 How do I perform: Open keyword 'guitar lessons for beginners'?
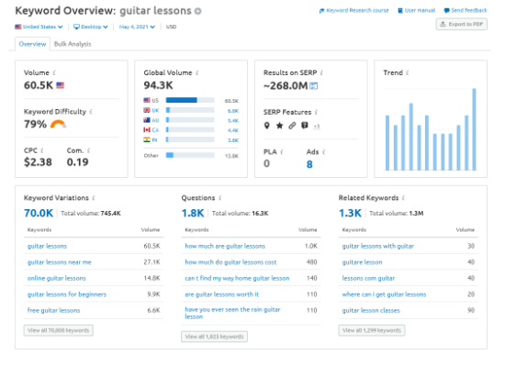tap(67, 294)
